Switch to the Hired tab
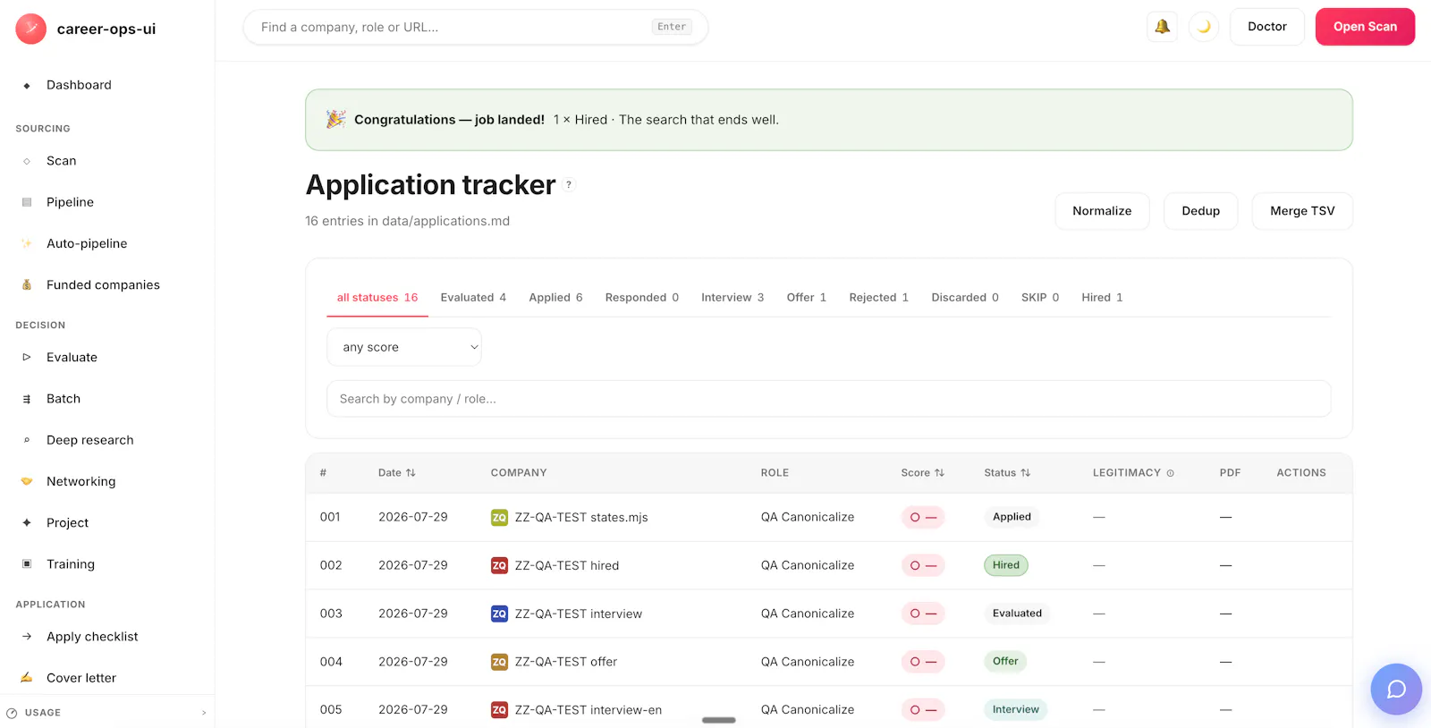This screenshot has height=728, width=1431. (1102, 298)
